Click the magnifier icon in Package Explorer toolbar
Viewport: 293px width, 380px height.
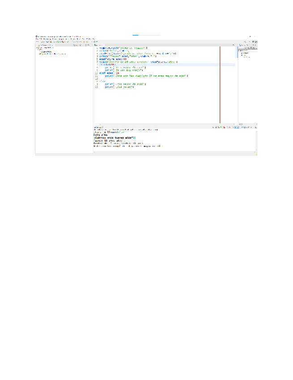tap(75, 45)
